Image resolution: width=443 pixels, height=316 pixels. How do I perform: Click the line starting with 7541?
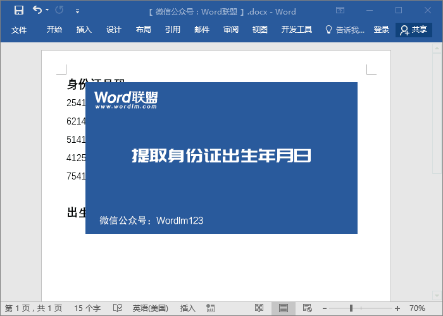[76, 176]
